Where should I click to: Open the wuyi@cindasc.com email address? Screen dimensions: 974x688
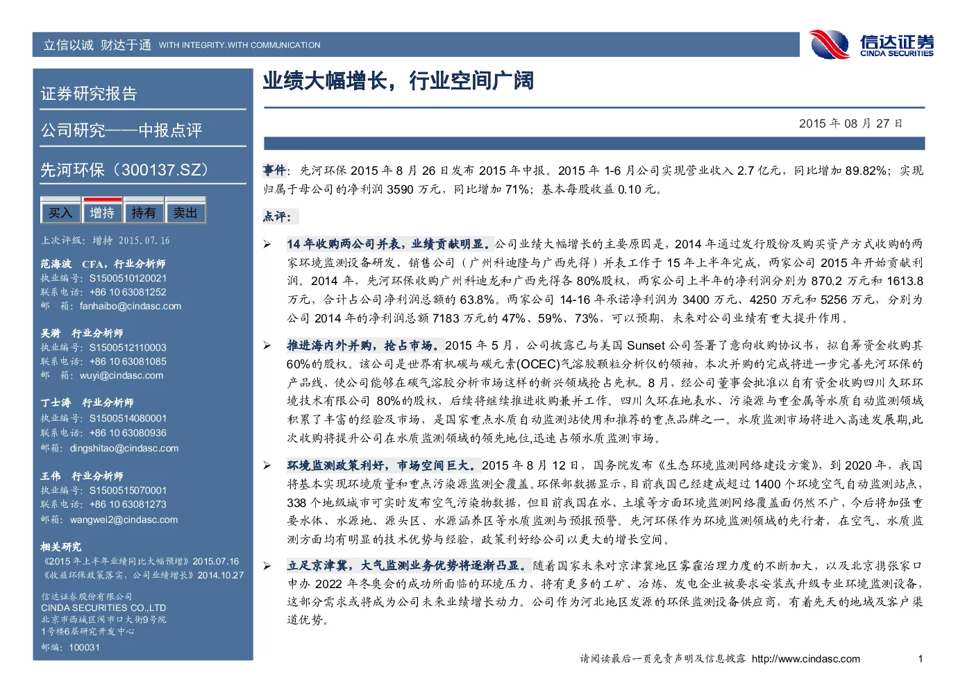pyautogui.click(x=121, y=375)
